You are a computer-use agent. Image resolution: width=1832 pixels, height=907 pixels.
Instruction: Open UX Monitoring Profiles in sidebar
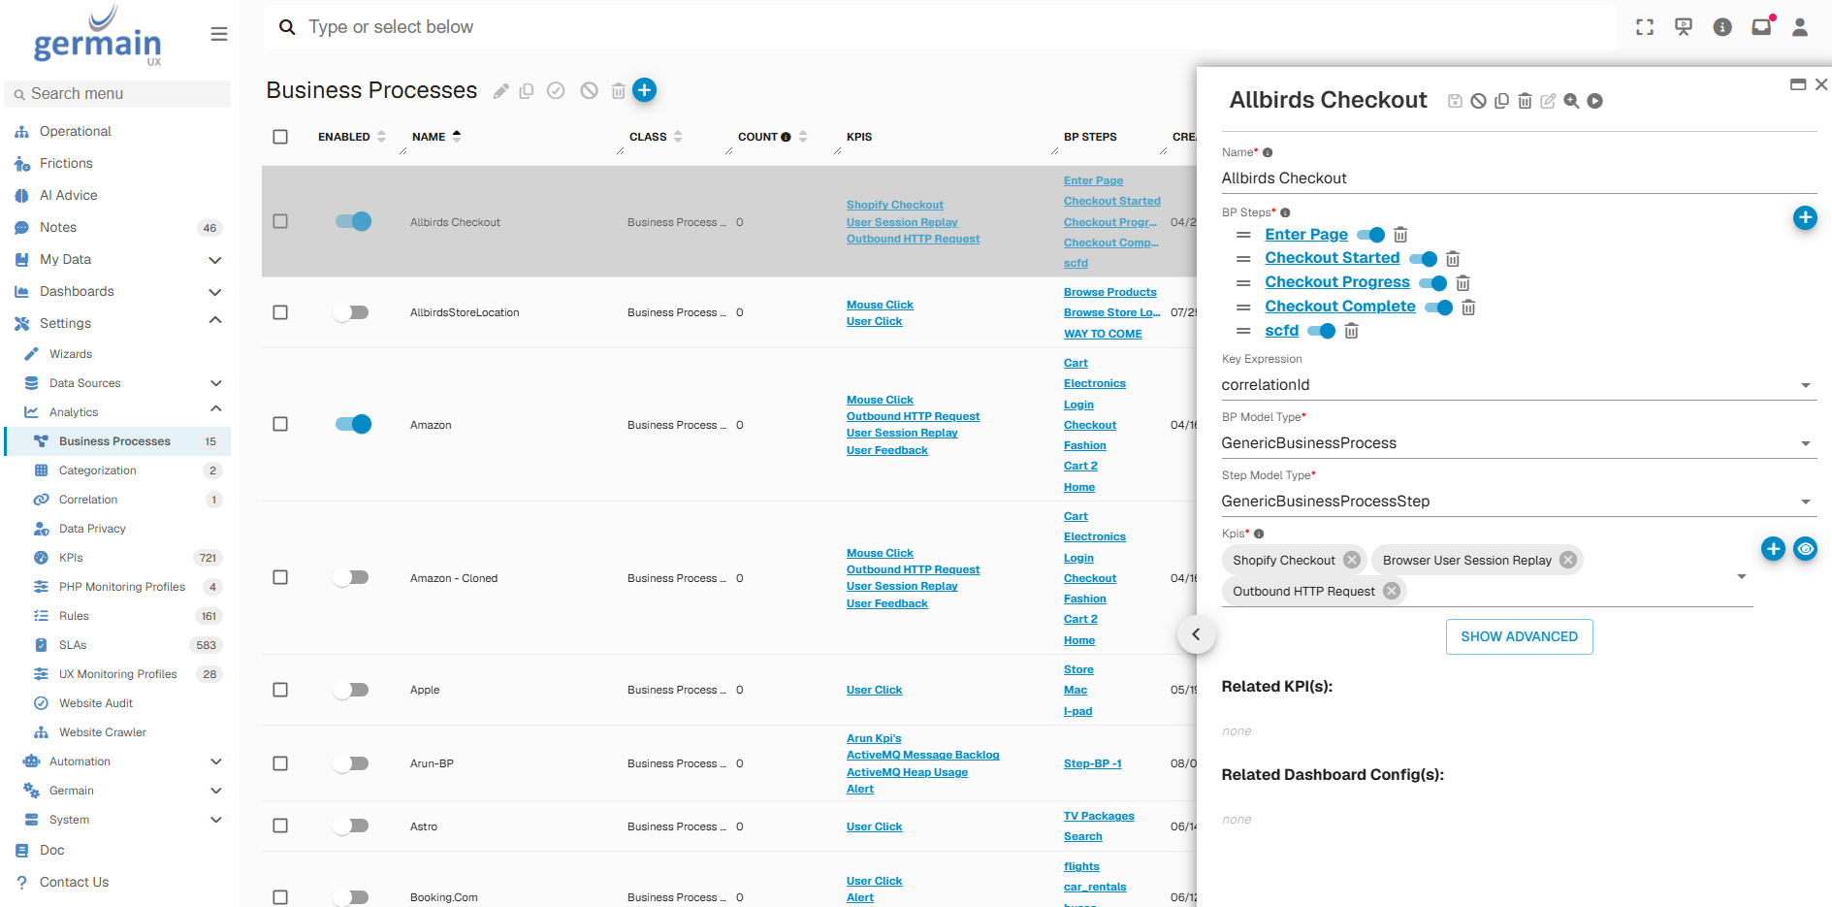tap(116, 674)
